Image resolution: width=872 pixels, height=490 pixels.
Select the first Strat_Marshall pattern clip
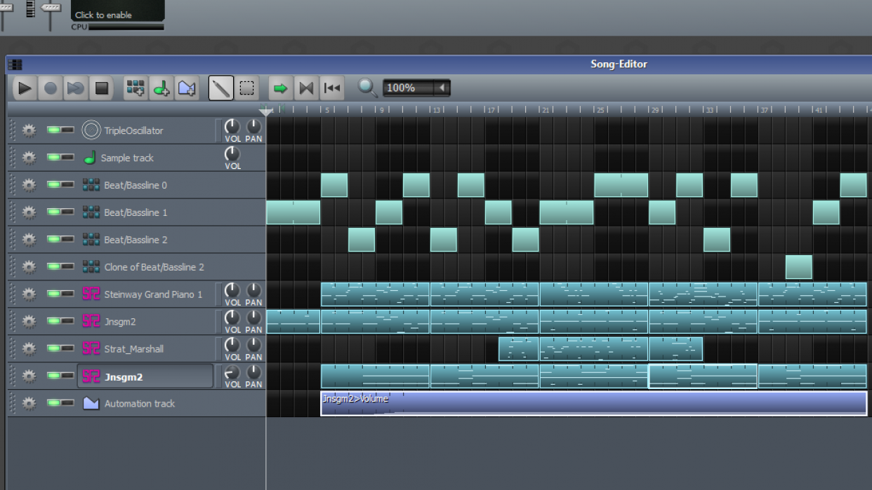(x=519, y=349)
